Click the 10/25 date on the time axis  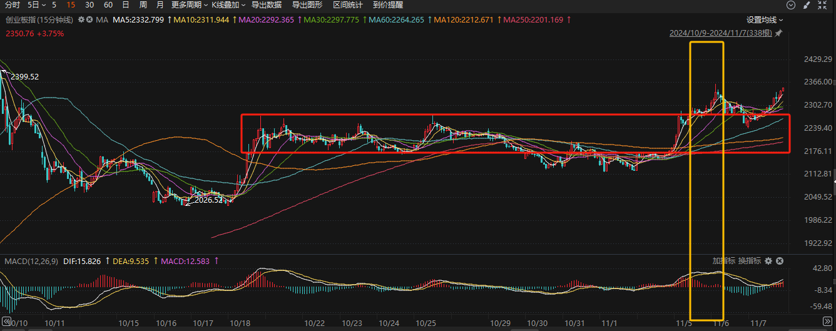tap(426, 323)
